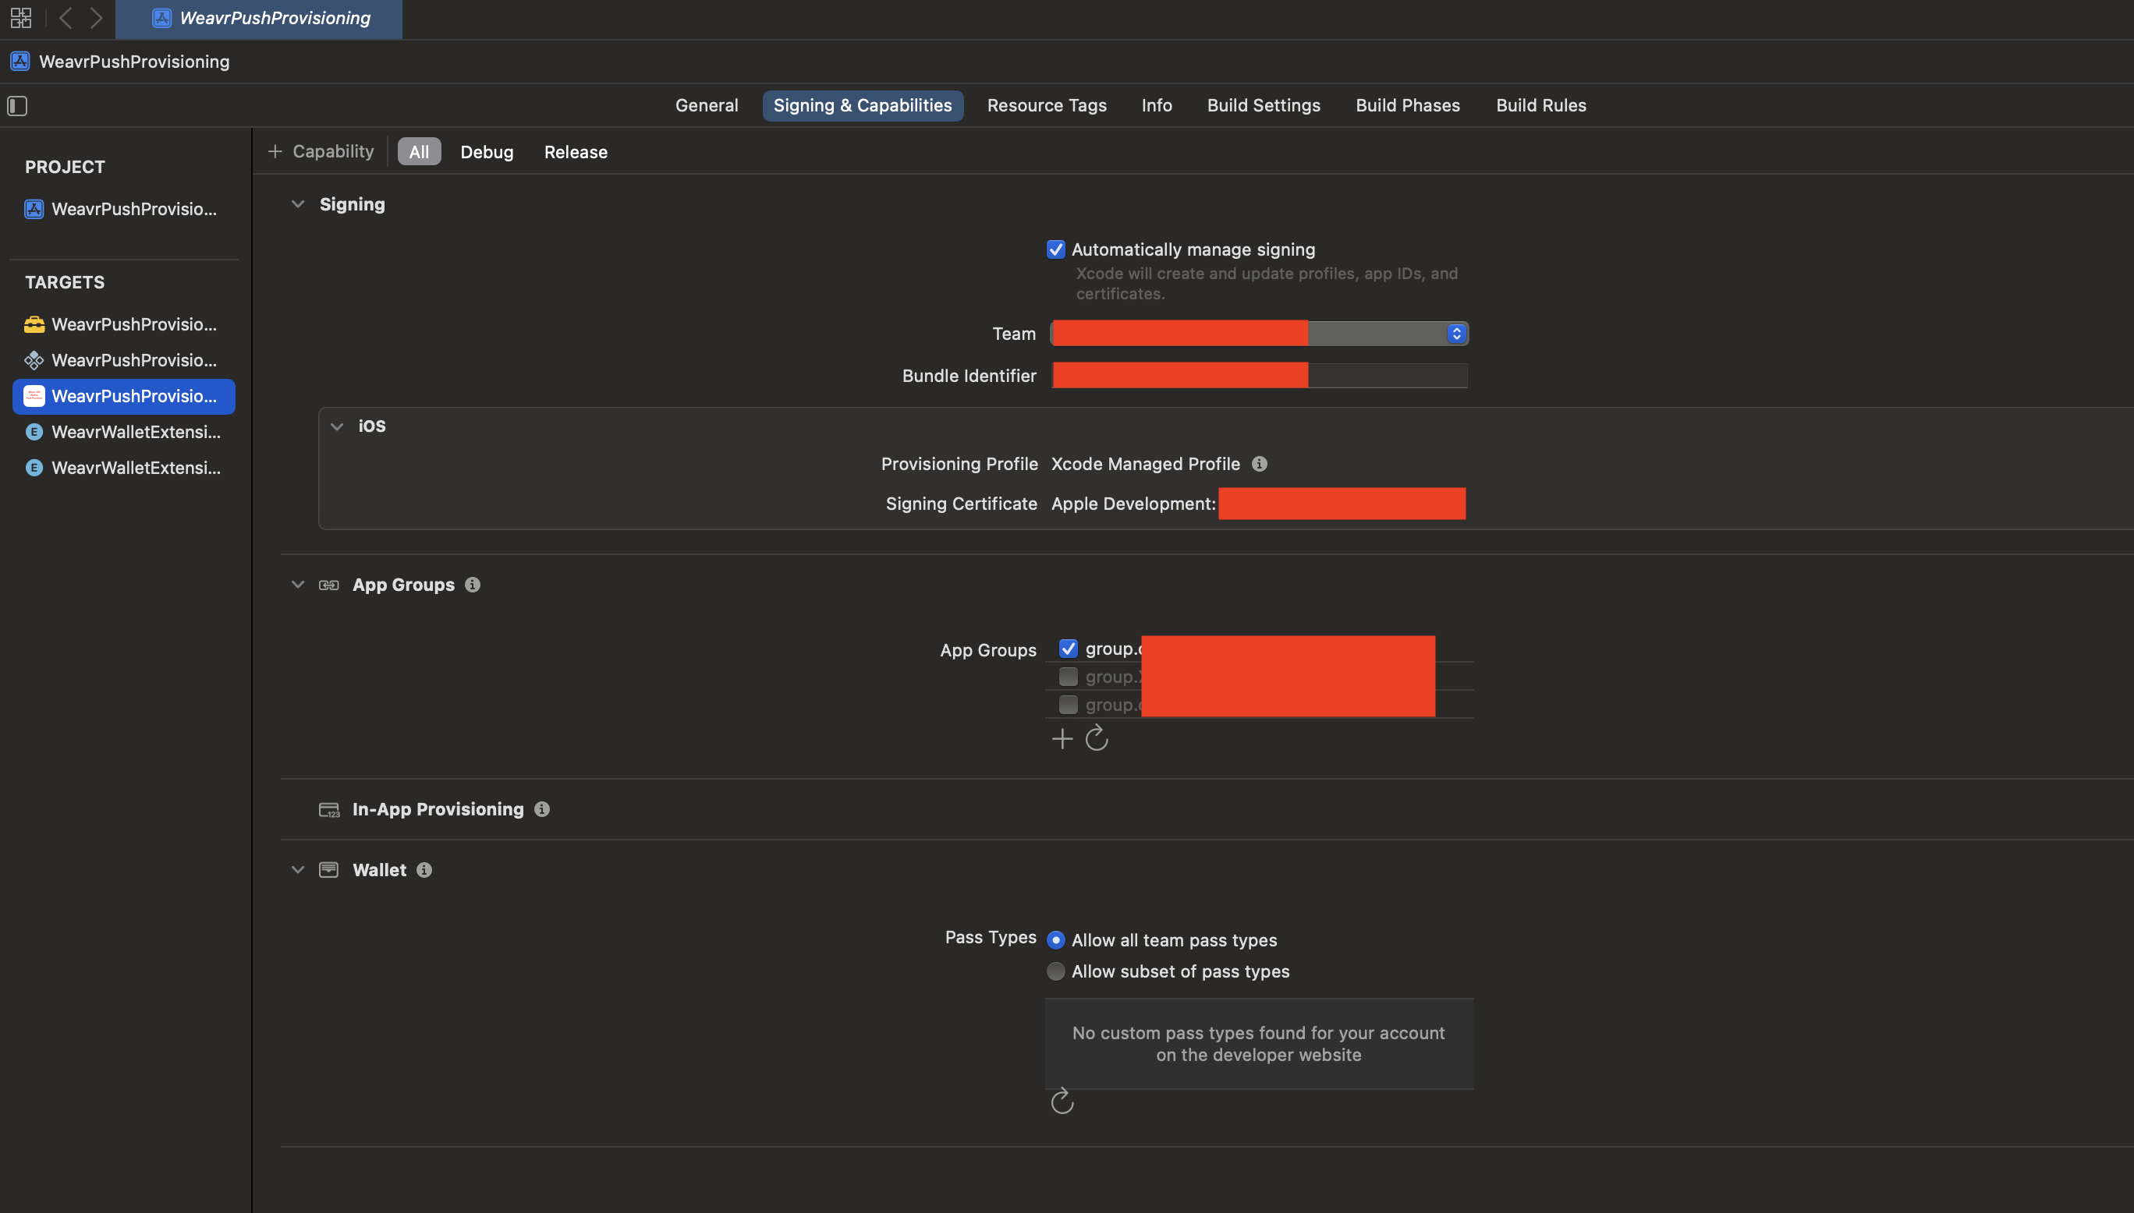
Task: Toggle Automatically manage signing checkbox
Action: [1055, 249]
